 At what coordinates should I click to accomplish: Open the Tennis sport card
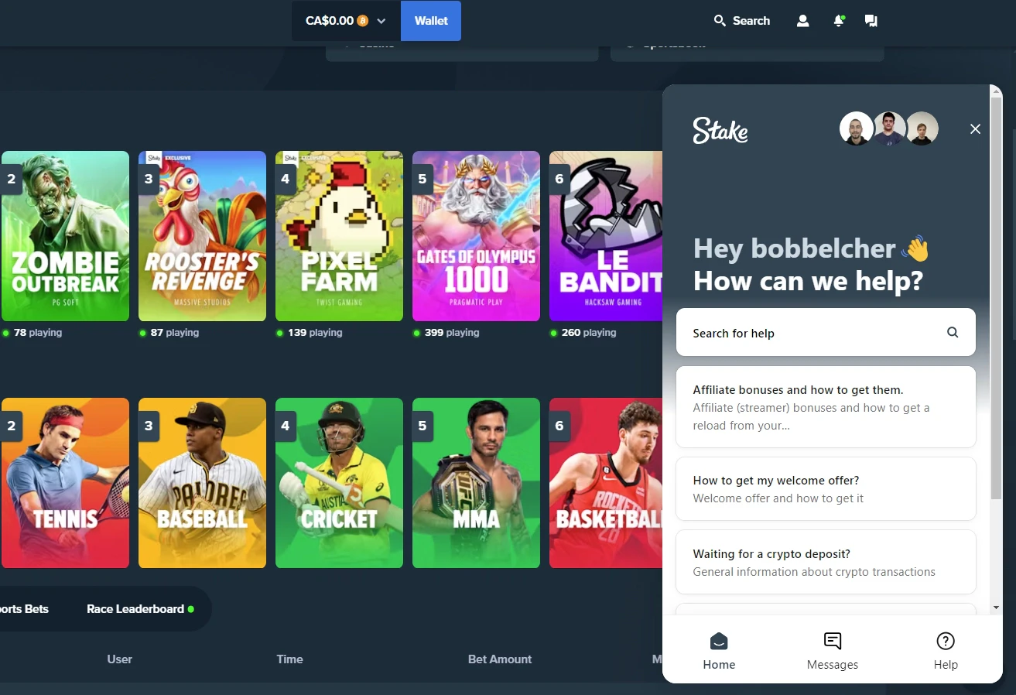65,483
